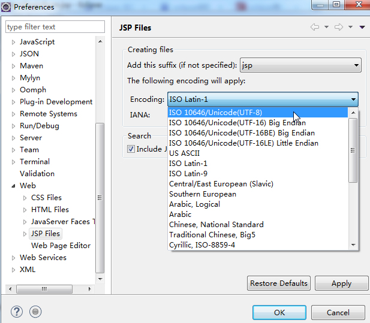Choose ISO Latin-9 encoding
Viewport: 370px width, 323px height.
pos(258,174)
